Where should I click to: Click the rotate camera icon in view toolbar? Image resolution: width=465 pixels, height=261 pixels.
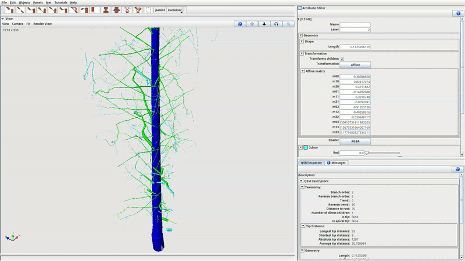276,24
